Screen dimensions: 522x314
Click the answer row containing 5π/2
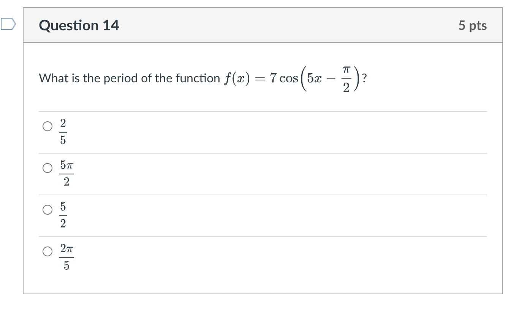click(x=228, y=173)
